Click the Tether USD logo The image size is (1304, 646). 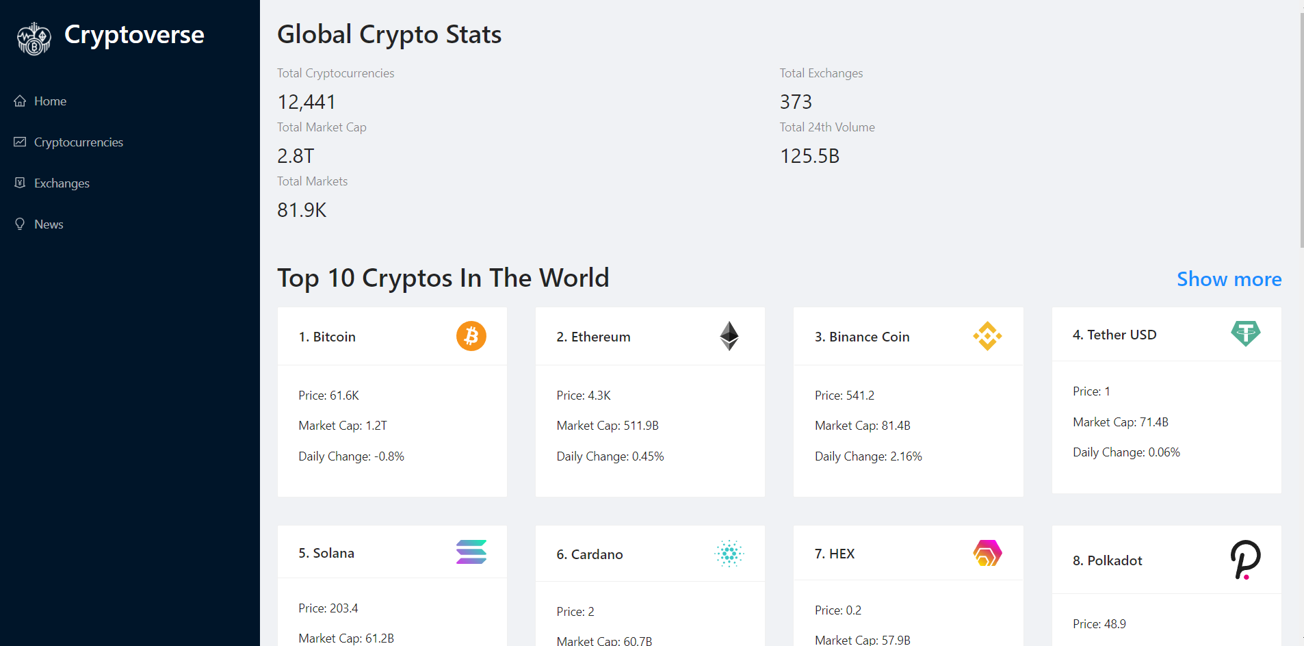[1246, 334]
